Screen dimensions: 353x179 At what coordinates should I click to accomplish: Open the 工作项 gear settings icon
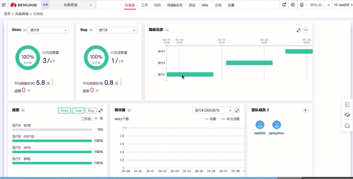point(102,118)
